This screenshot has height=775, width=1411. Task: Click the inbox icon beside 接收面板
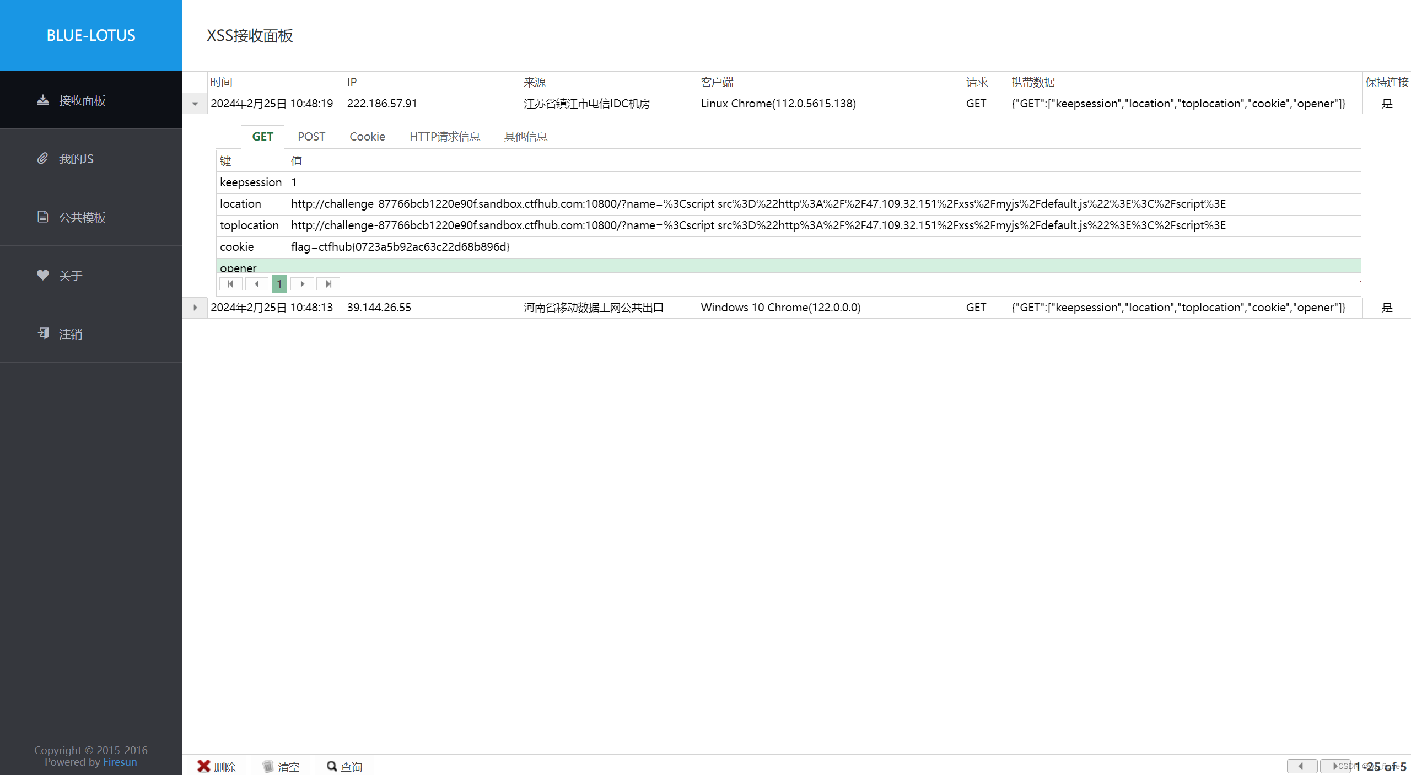tap(42, 100)
